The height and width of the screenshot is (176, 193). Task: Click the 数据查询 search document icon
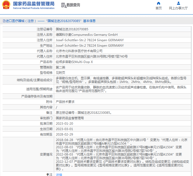(63, 5)
